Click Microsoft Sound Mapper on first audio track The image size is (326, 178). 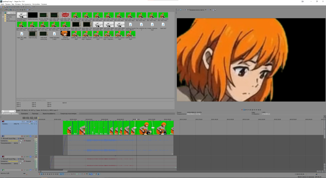(10, 138)
